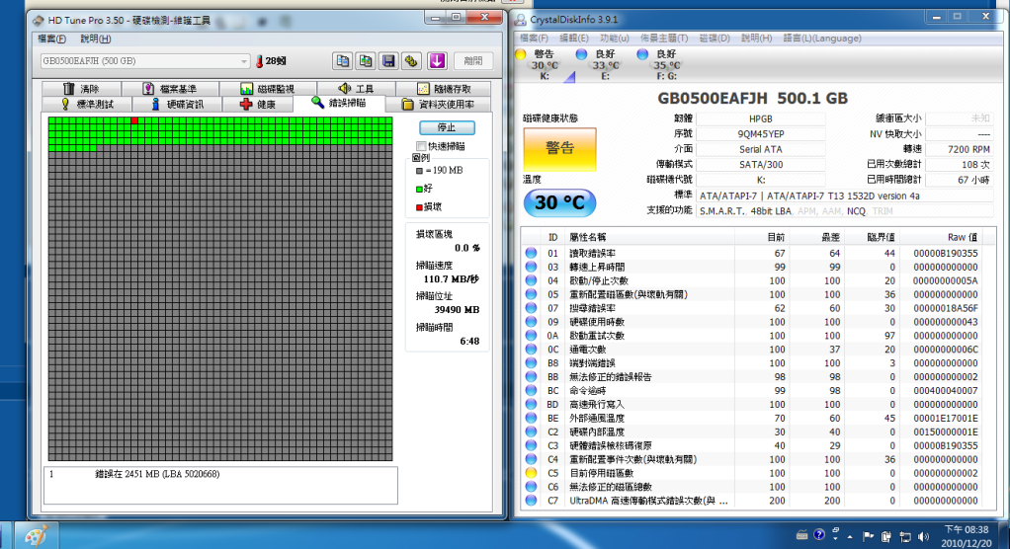Select good-status drive E: at 33°C
The height and width of the screenshot is (549, 1010).
point(600,64)
